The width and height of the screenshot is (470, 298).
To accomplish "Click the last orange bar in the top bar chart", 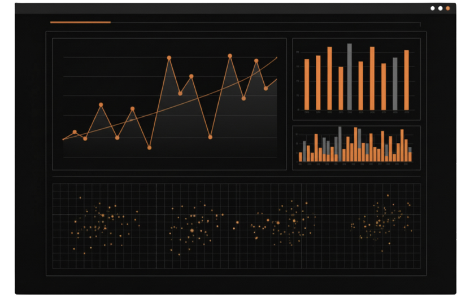I will 406,80.
